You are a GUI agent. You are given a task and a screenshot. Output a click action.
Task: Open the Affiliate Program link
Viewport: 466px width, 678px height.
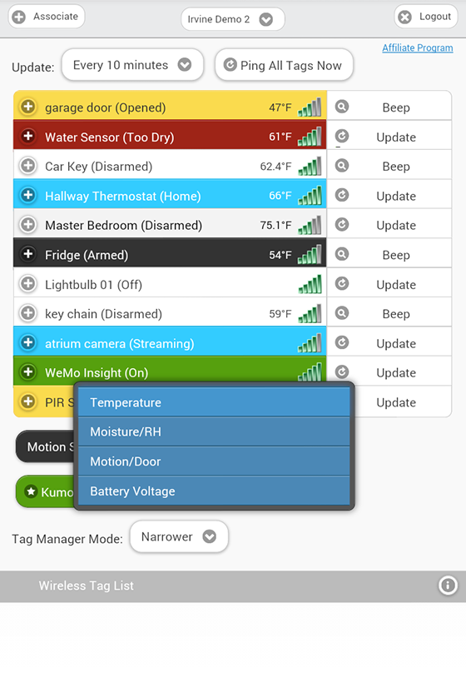[x=418, y=48]
